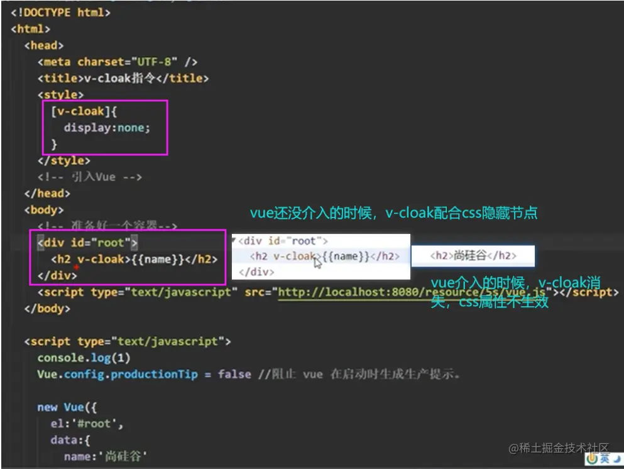Click the opening '<head>' tag
The width and height of the screenshot is (624, 469).
click(44, 45)
